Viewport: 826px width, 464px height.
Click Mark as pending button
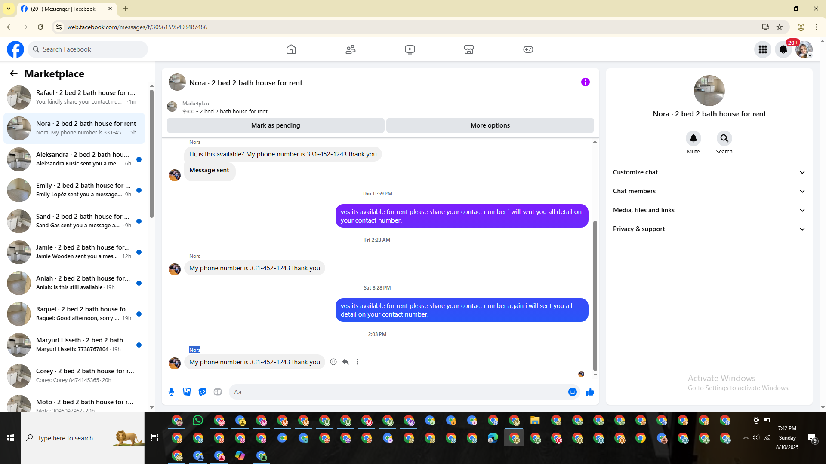pyautogui.click(x=275, y=125)
